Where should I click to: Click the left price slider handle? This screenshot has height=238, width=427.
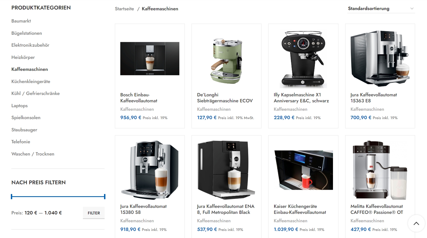point(12,196)
